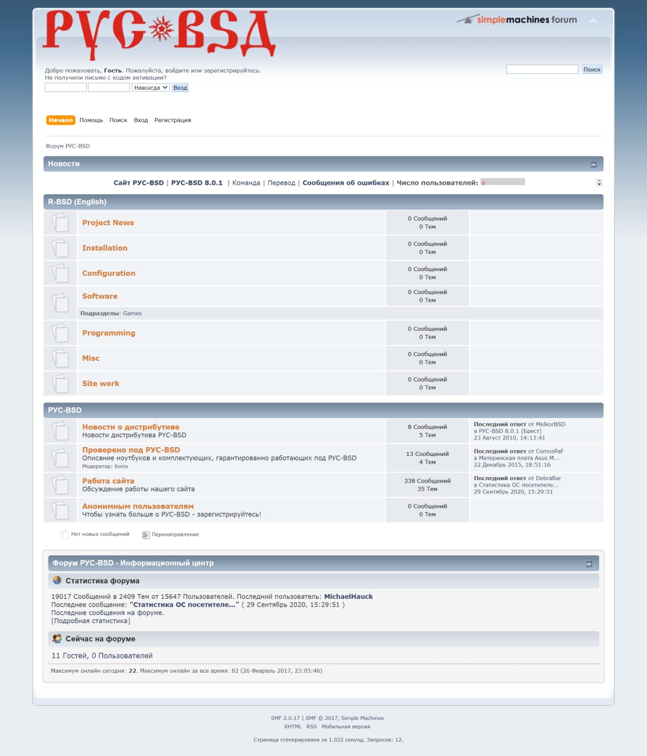The image size is (647, 756).
Task: Click the Новости о дистрибутиве board icon
Action: tap(60, 431)
